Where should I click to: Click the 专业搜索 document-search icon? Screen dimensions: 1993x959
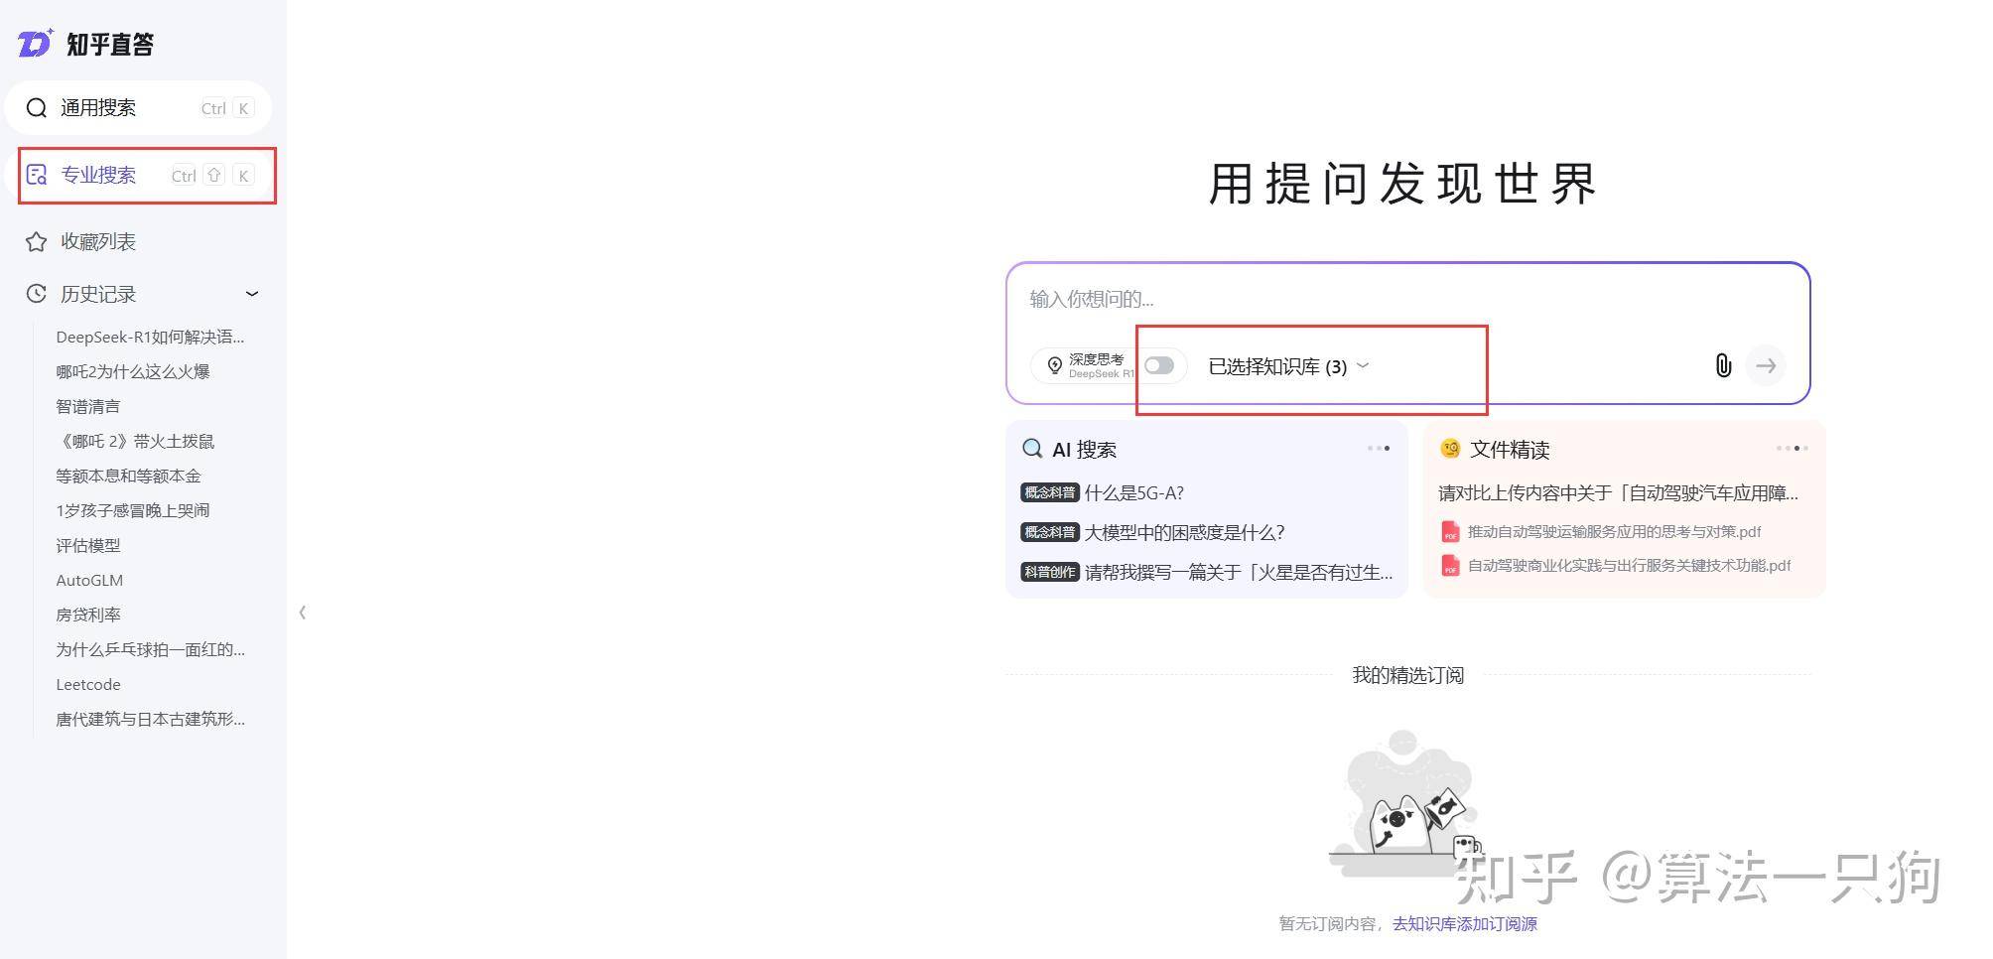click(x=37, y=176)
